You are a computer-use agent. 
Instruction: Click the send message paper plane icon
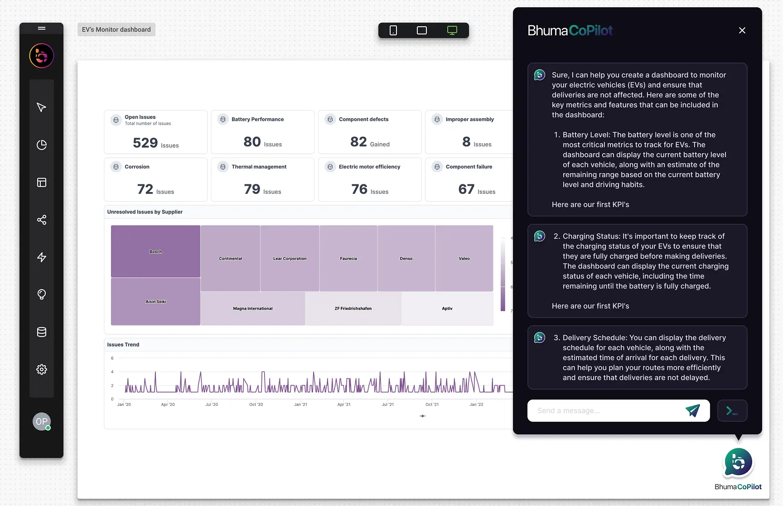[x=692, y=410]
